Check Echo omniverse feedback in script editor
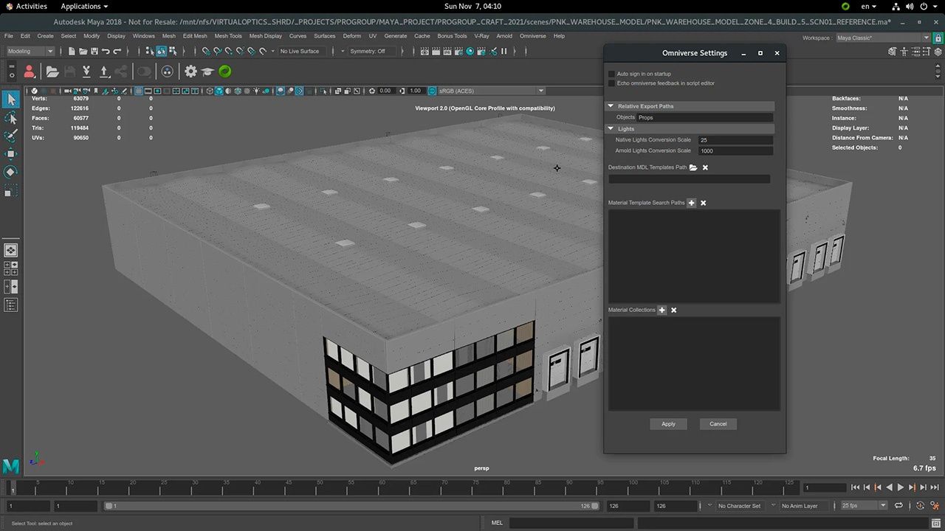 [x=611, y=83]
